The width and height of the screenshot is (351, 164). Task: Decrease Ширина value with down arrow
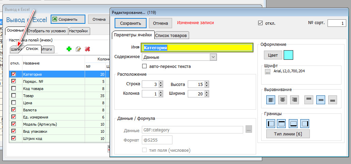click(x=206, y=95)
